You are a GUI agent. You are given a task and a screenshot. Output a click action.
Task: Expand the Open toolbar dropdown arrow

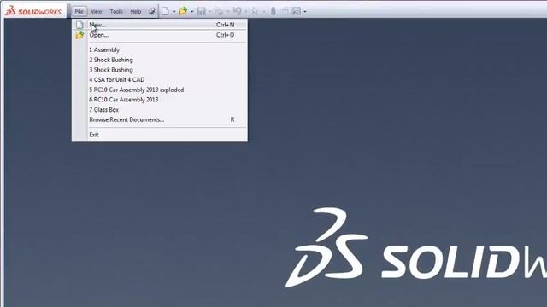coord(191,11)
